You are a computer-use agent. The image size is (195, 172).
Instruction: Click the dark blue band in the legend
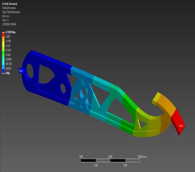coord(3,70)
